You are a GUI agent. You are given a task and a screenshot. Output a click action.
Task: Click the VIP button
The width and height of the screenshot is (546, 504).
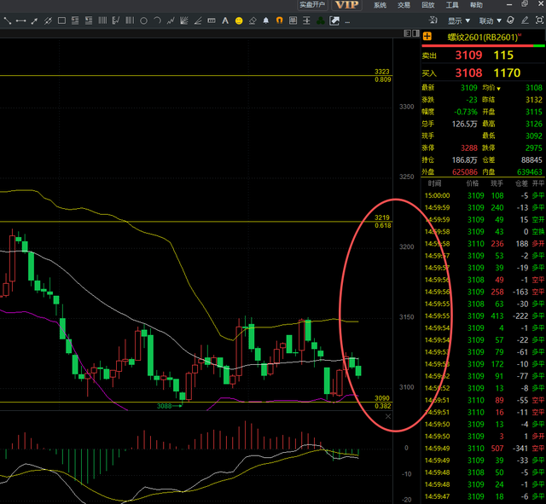[x=346, y=5]
